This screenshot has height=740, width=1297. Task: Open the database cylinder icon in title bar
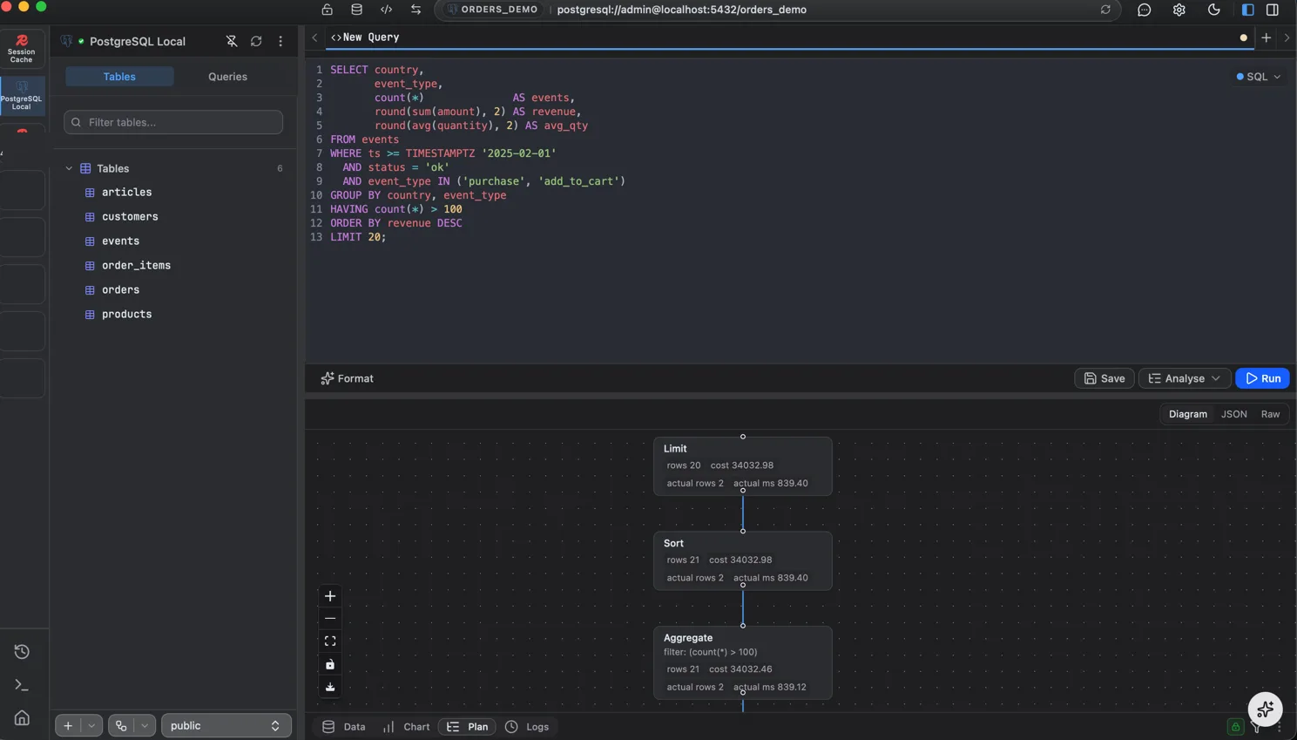(x=357, y=10)
